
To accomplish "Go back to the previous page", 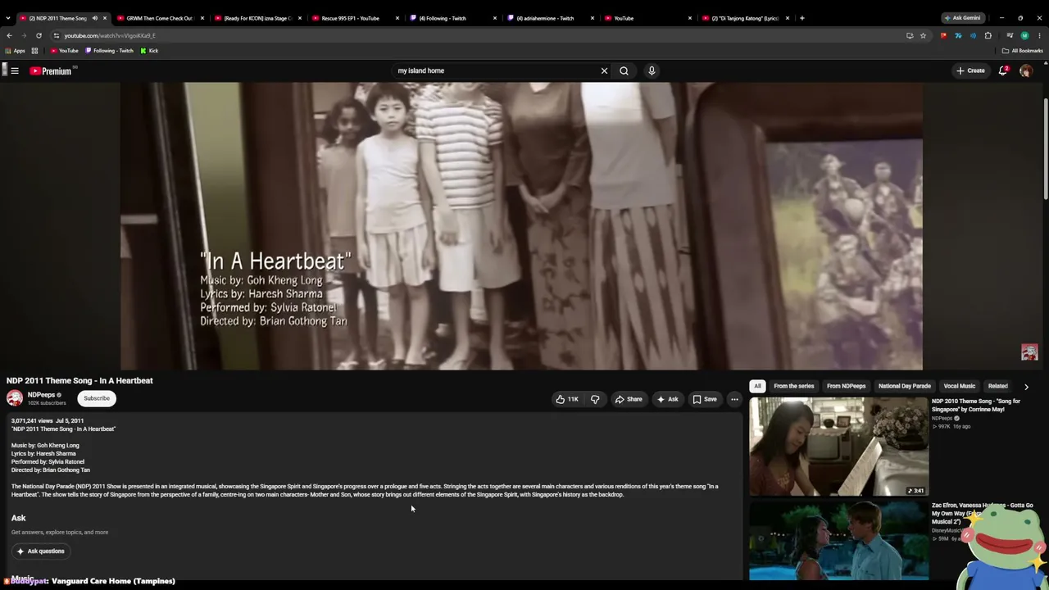I will click(x=9, y=36).
